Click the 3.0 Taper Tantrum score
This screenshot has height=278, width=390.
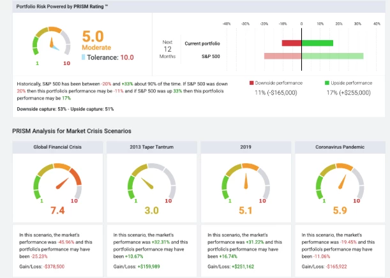tap(151, 210)
